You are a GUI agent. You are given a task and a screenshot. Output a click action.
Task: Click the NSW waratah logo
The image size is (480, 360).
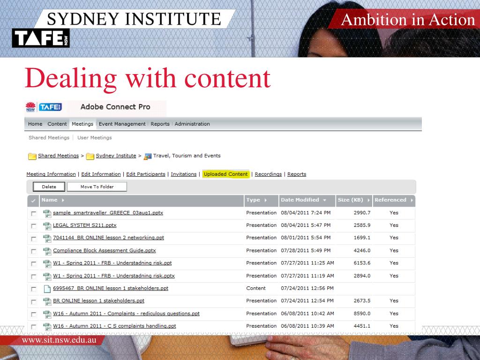(x=30, y=107)
